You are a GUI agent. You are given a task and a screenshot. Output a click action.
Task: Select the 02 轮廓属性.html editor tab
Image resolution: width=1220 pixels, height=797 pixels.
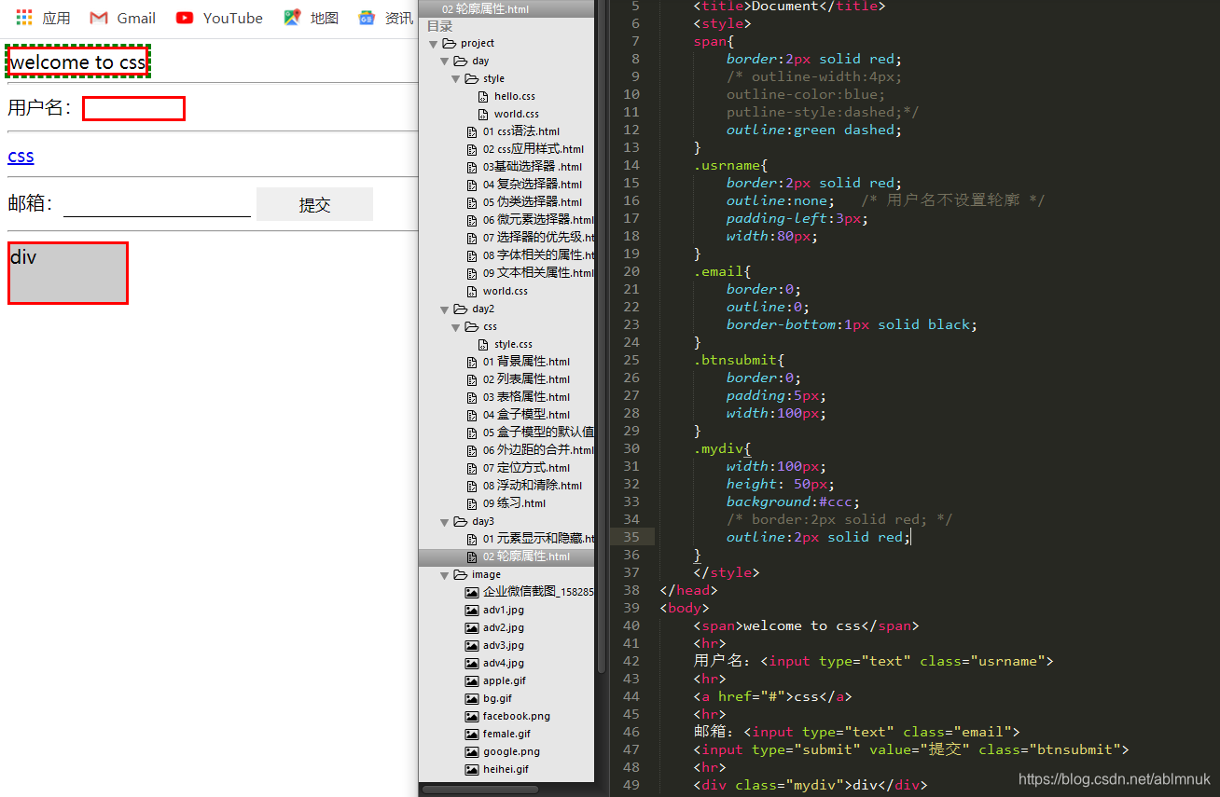(x=506, y=9)
